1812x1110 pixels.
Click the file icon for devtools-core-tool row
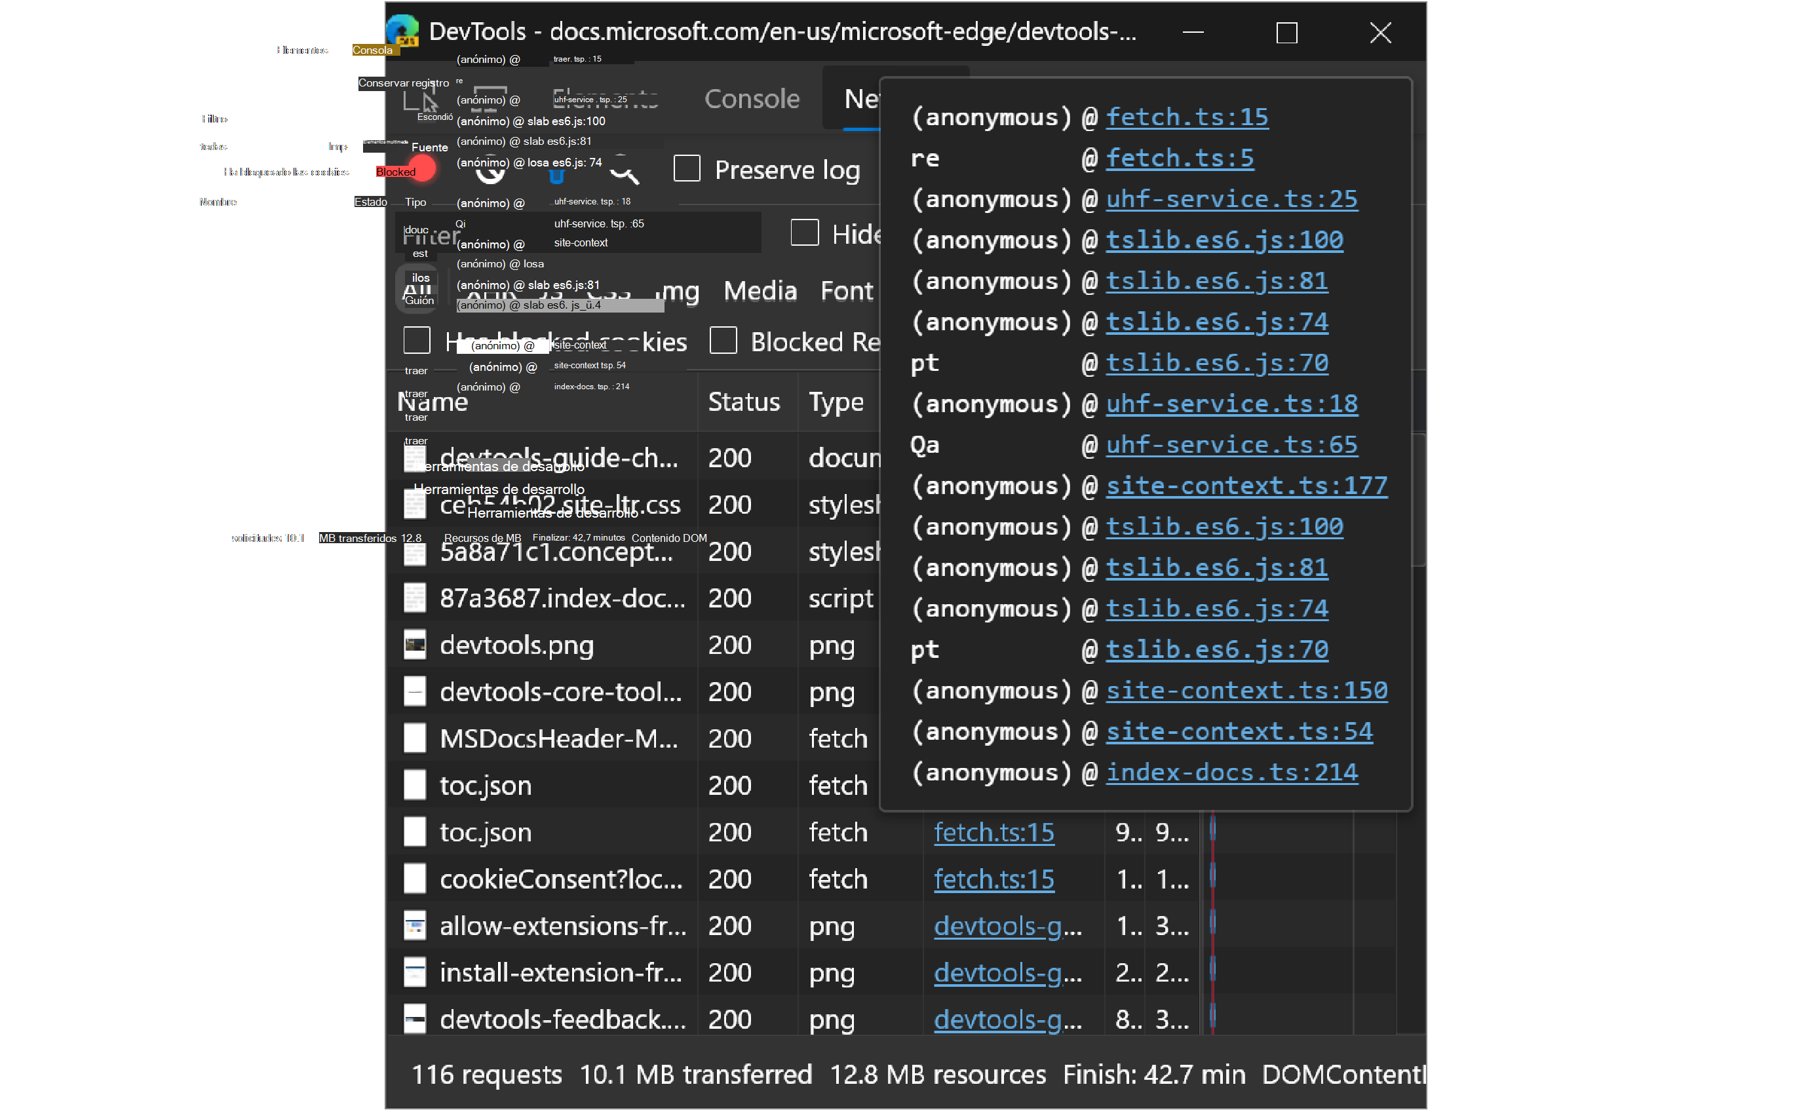point(415,692)
